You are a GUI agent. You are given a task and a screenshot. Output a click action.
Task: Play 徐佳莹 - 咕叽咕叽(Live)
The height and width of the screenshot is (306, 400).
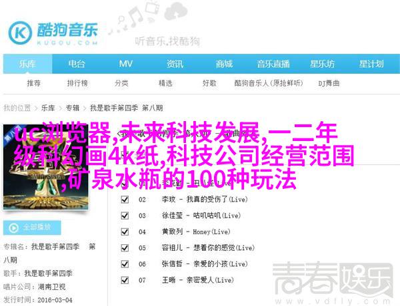pyautogui.click(x=201, y=216)
